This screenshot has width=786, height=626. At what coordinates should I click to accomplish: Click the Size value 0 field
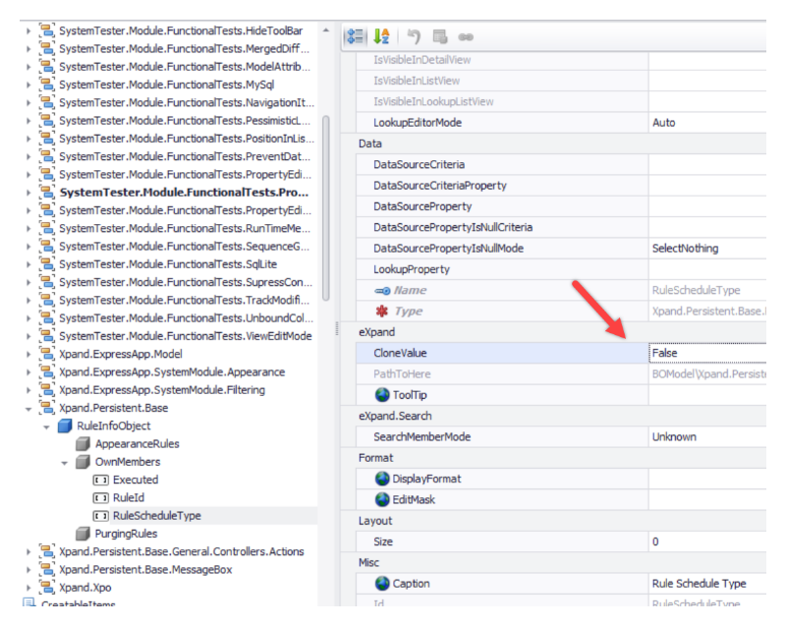(707, 541)
